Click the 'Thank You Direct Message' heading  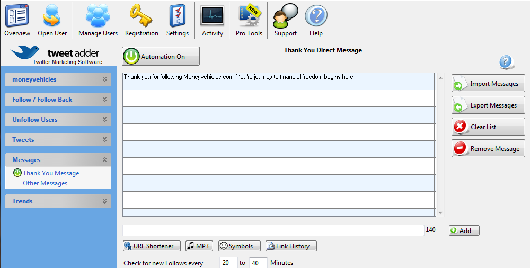click(x=323, y=50)
